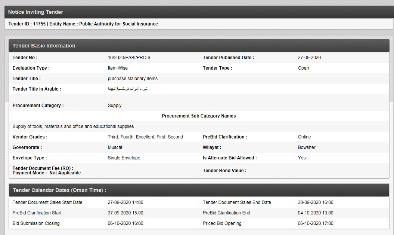394x235 pixels.
Task: Click tender number 16/2020/PASI/PRC-9
Action: [129, 58]
